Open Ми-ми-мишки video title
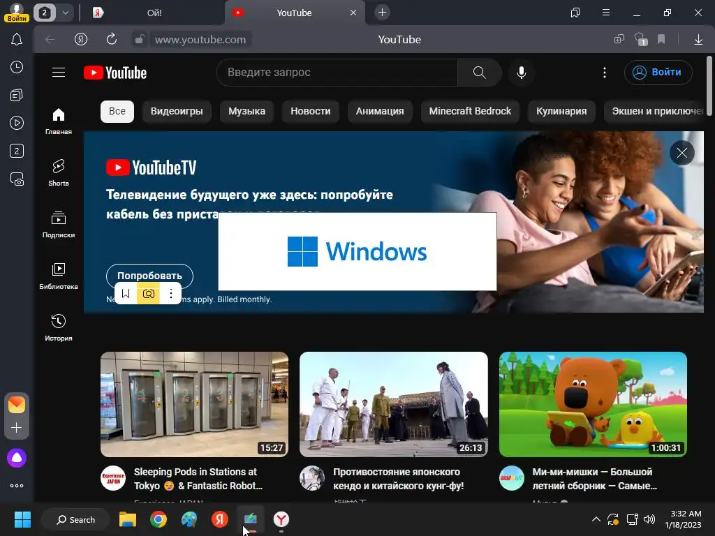This screenshot has height=536, width=715. 595,479
